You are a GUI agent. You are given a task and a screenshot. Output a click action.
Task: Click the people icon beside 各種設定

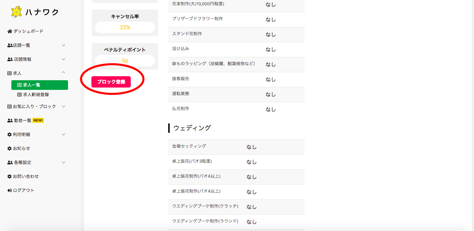[10, 162]
